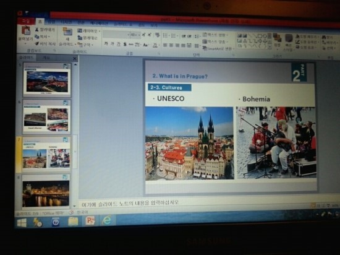The image size is (340, 255).
Task: Launch Internet Explorer from taskbar
Action: pos(107,220)
